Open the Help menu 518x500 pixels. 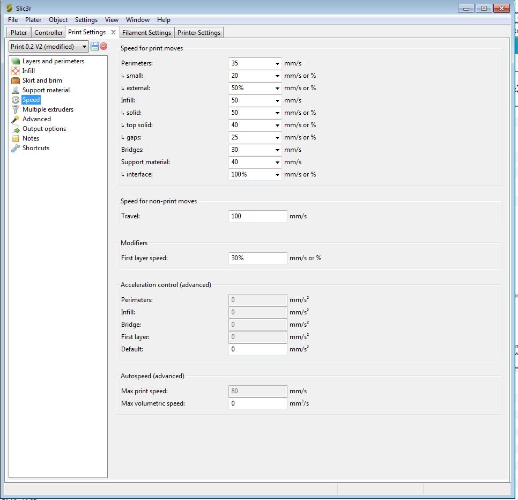[164, 20]
